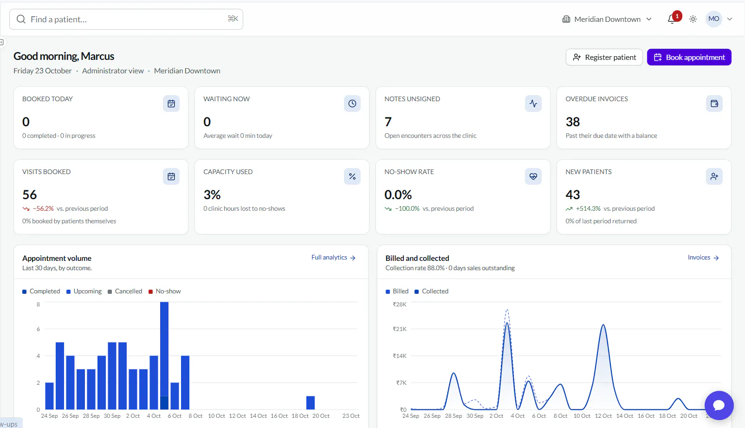Click the Booked Today value 0
745x428 pixels.
[26, 122]
